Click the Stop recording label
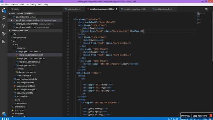 pos(200,116)
